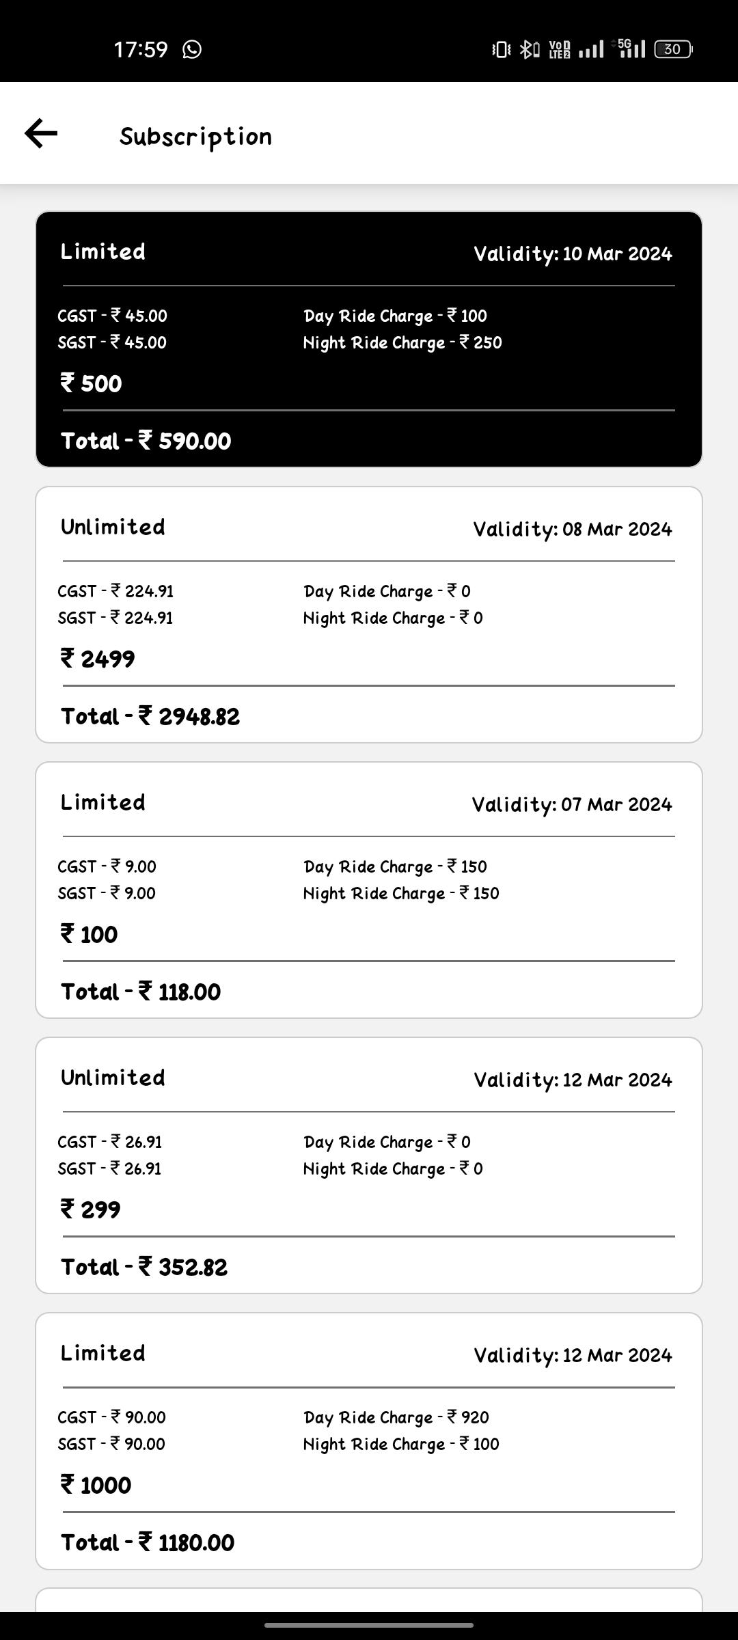This screenshot has height=1640, width=738.
Task: Choose the Limited ₹100 subscription plan
Action: [369, 890]
